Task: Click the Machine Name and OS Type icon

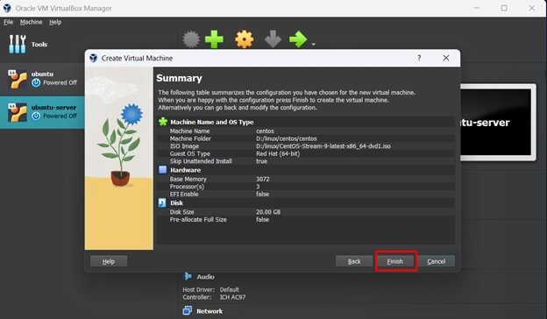Action: [163, 122]
